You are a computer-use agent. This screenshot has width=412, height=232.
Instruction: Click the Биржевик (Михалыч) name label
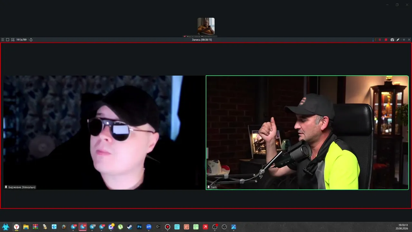coord(20,187)
